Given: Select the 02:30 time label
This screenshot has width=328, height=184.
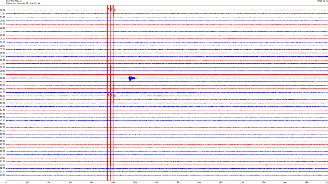Looking at the screenshot, I should [x=3, y=28].
